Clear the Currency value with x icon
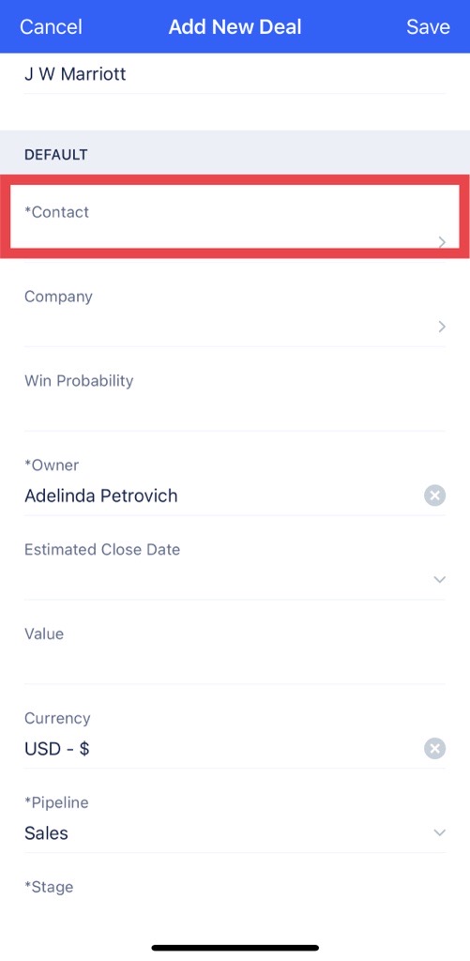470x961 pixels. point(434,748)
